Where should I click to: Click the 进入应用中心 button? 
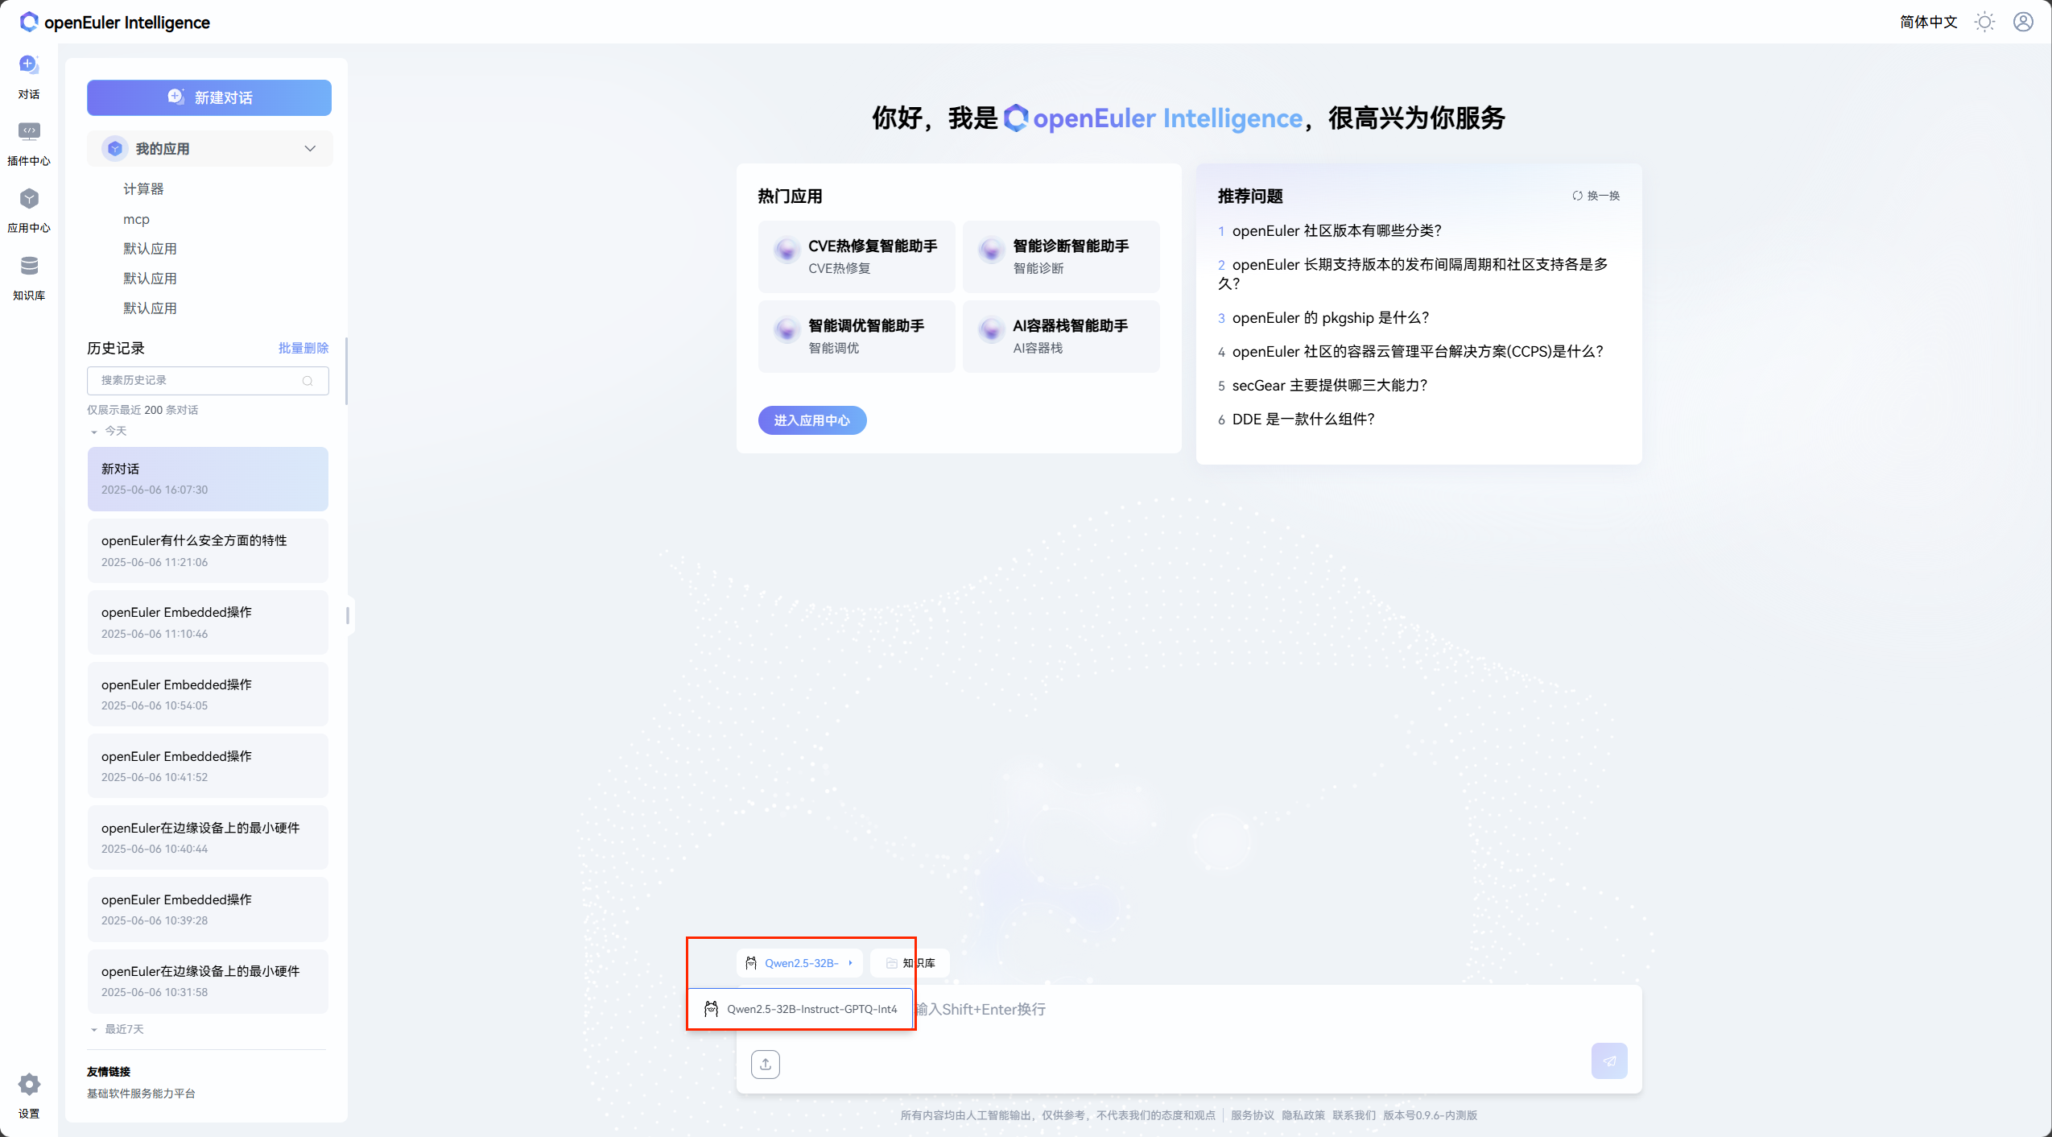[x=811, y=420]
